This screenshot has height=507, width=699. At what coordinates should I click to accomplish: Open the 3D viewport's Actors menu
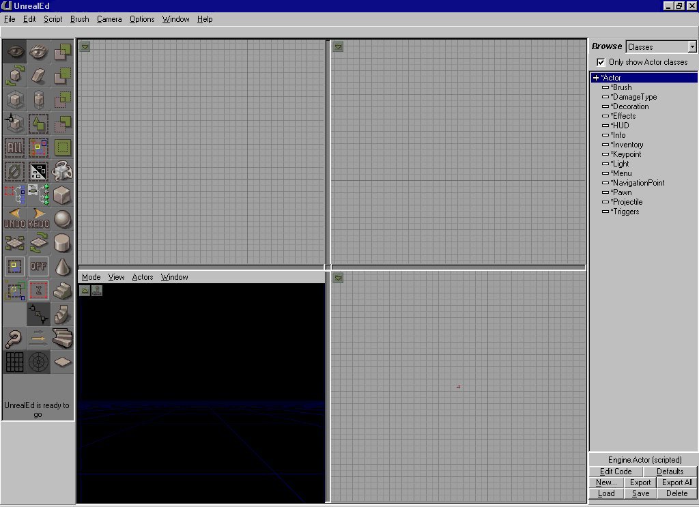(x=143, y=277)
